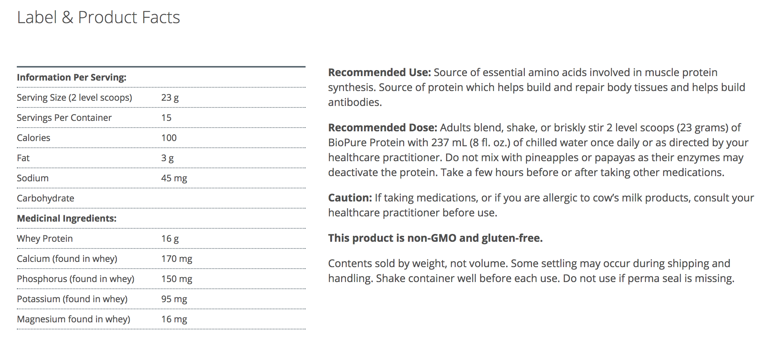The width and height of the screenshot is (777, 341).
Task: Click the Label & Product Facts heading
Action: (98, 18)
